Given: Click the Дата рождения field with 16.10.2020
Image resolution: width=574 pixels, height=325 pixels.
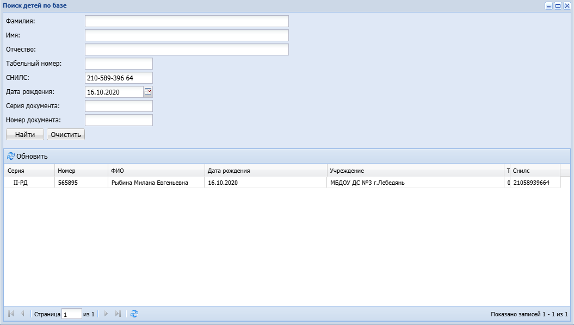Looking at the screenshot, I should point(114,92).
